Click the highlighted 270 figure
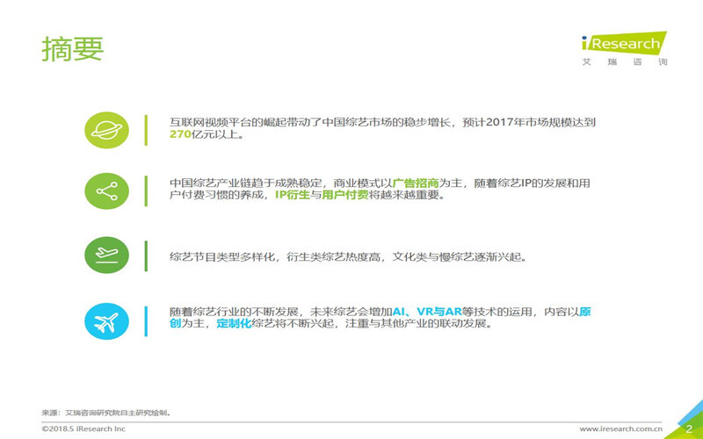This screenshot has height=439, width=703. pos(181,135)
